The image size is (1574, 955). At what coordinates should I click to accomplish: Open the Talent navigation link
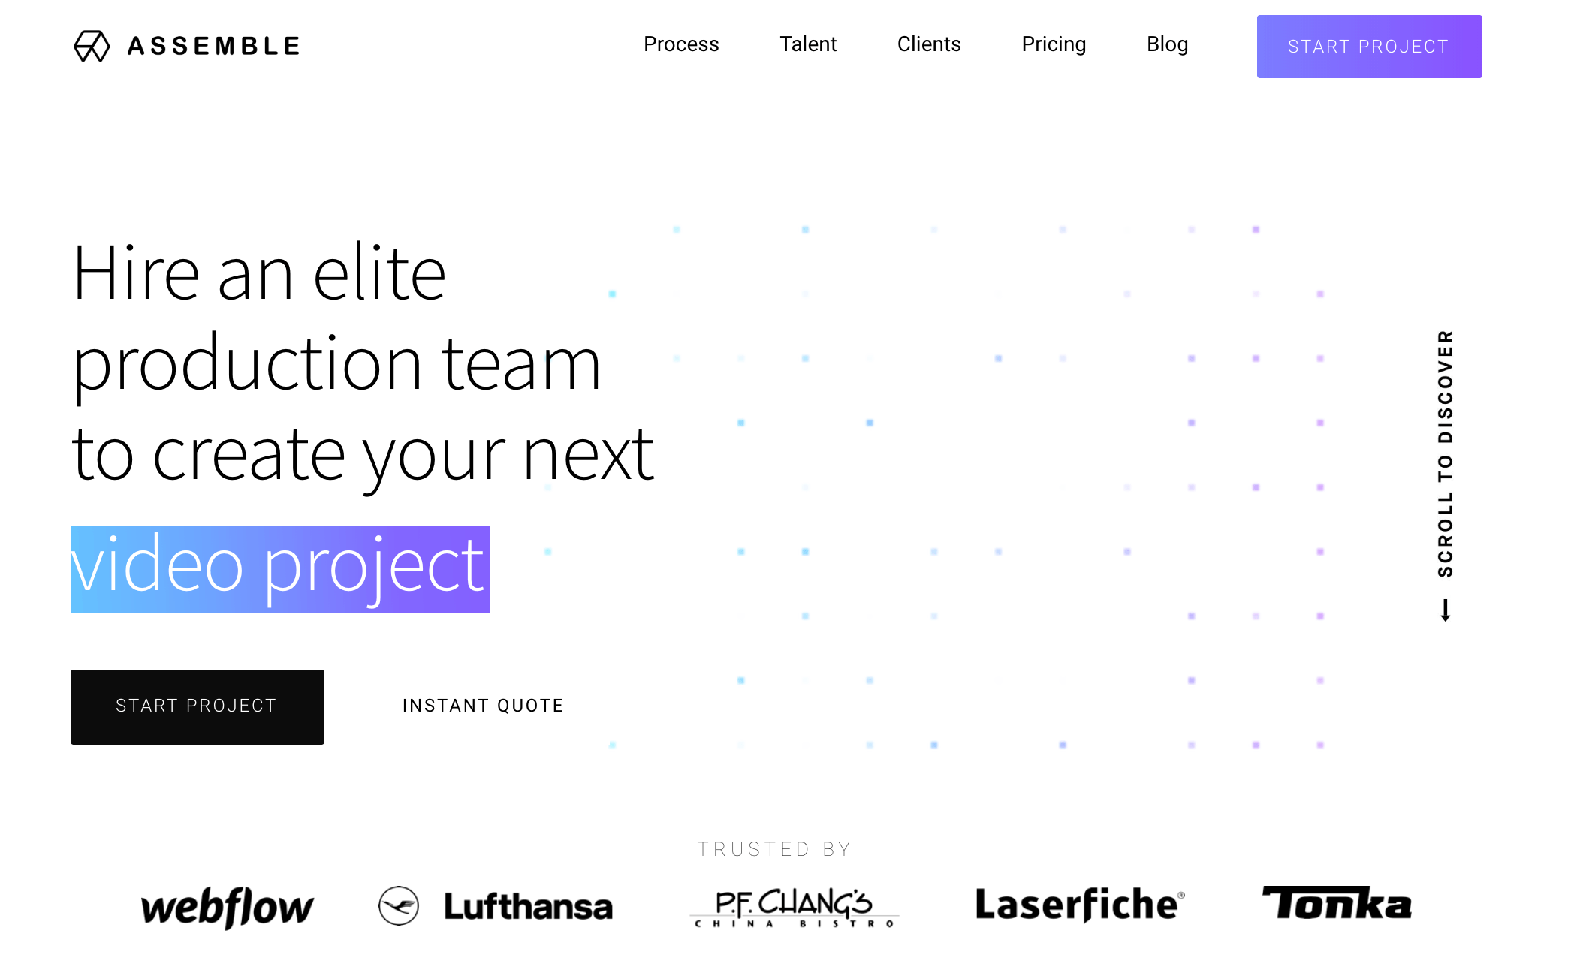(807, 45)
